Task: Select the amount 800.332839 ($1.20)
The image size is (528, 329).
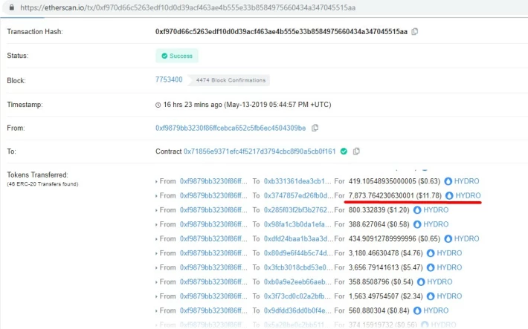Action: (x=379, y=210)
